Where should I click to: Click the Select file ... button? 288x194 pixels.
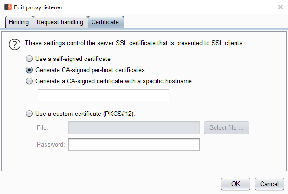point(227,127)
